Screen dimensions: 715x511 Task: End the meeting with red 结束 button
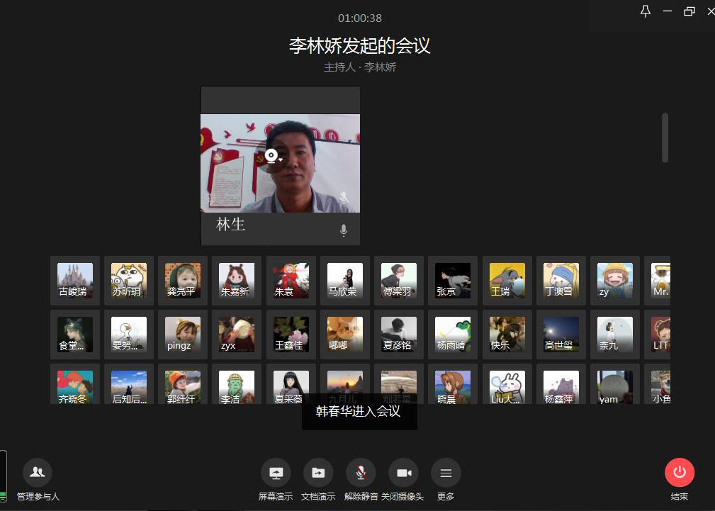click(x=679, y=473)
